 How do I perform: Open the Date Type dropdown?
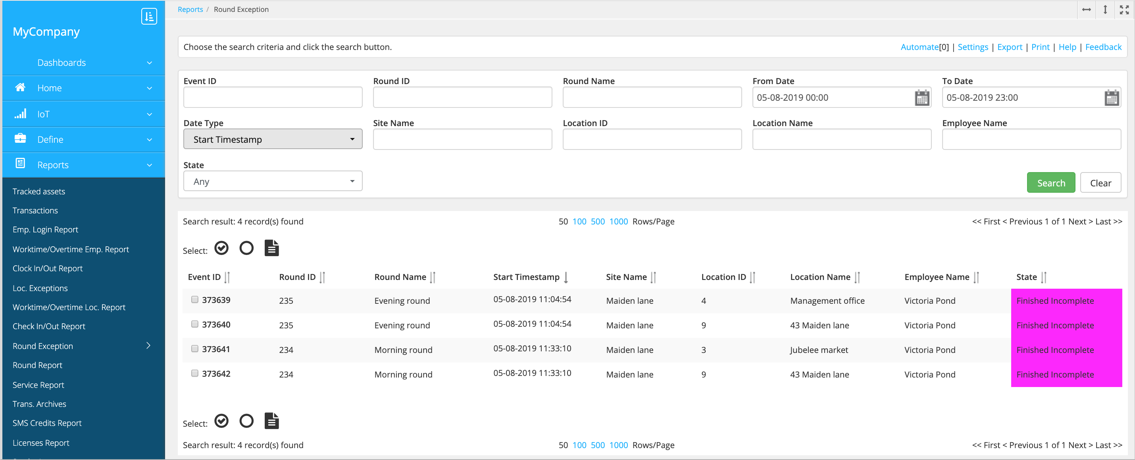click(273, 140)
